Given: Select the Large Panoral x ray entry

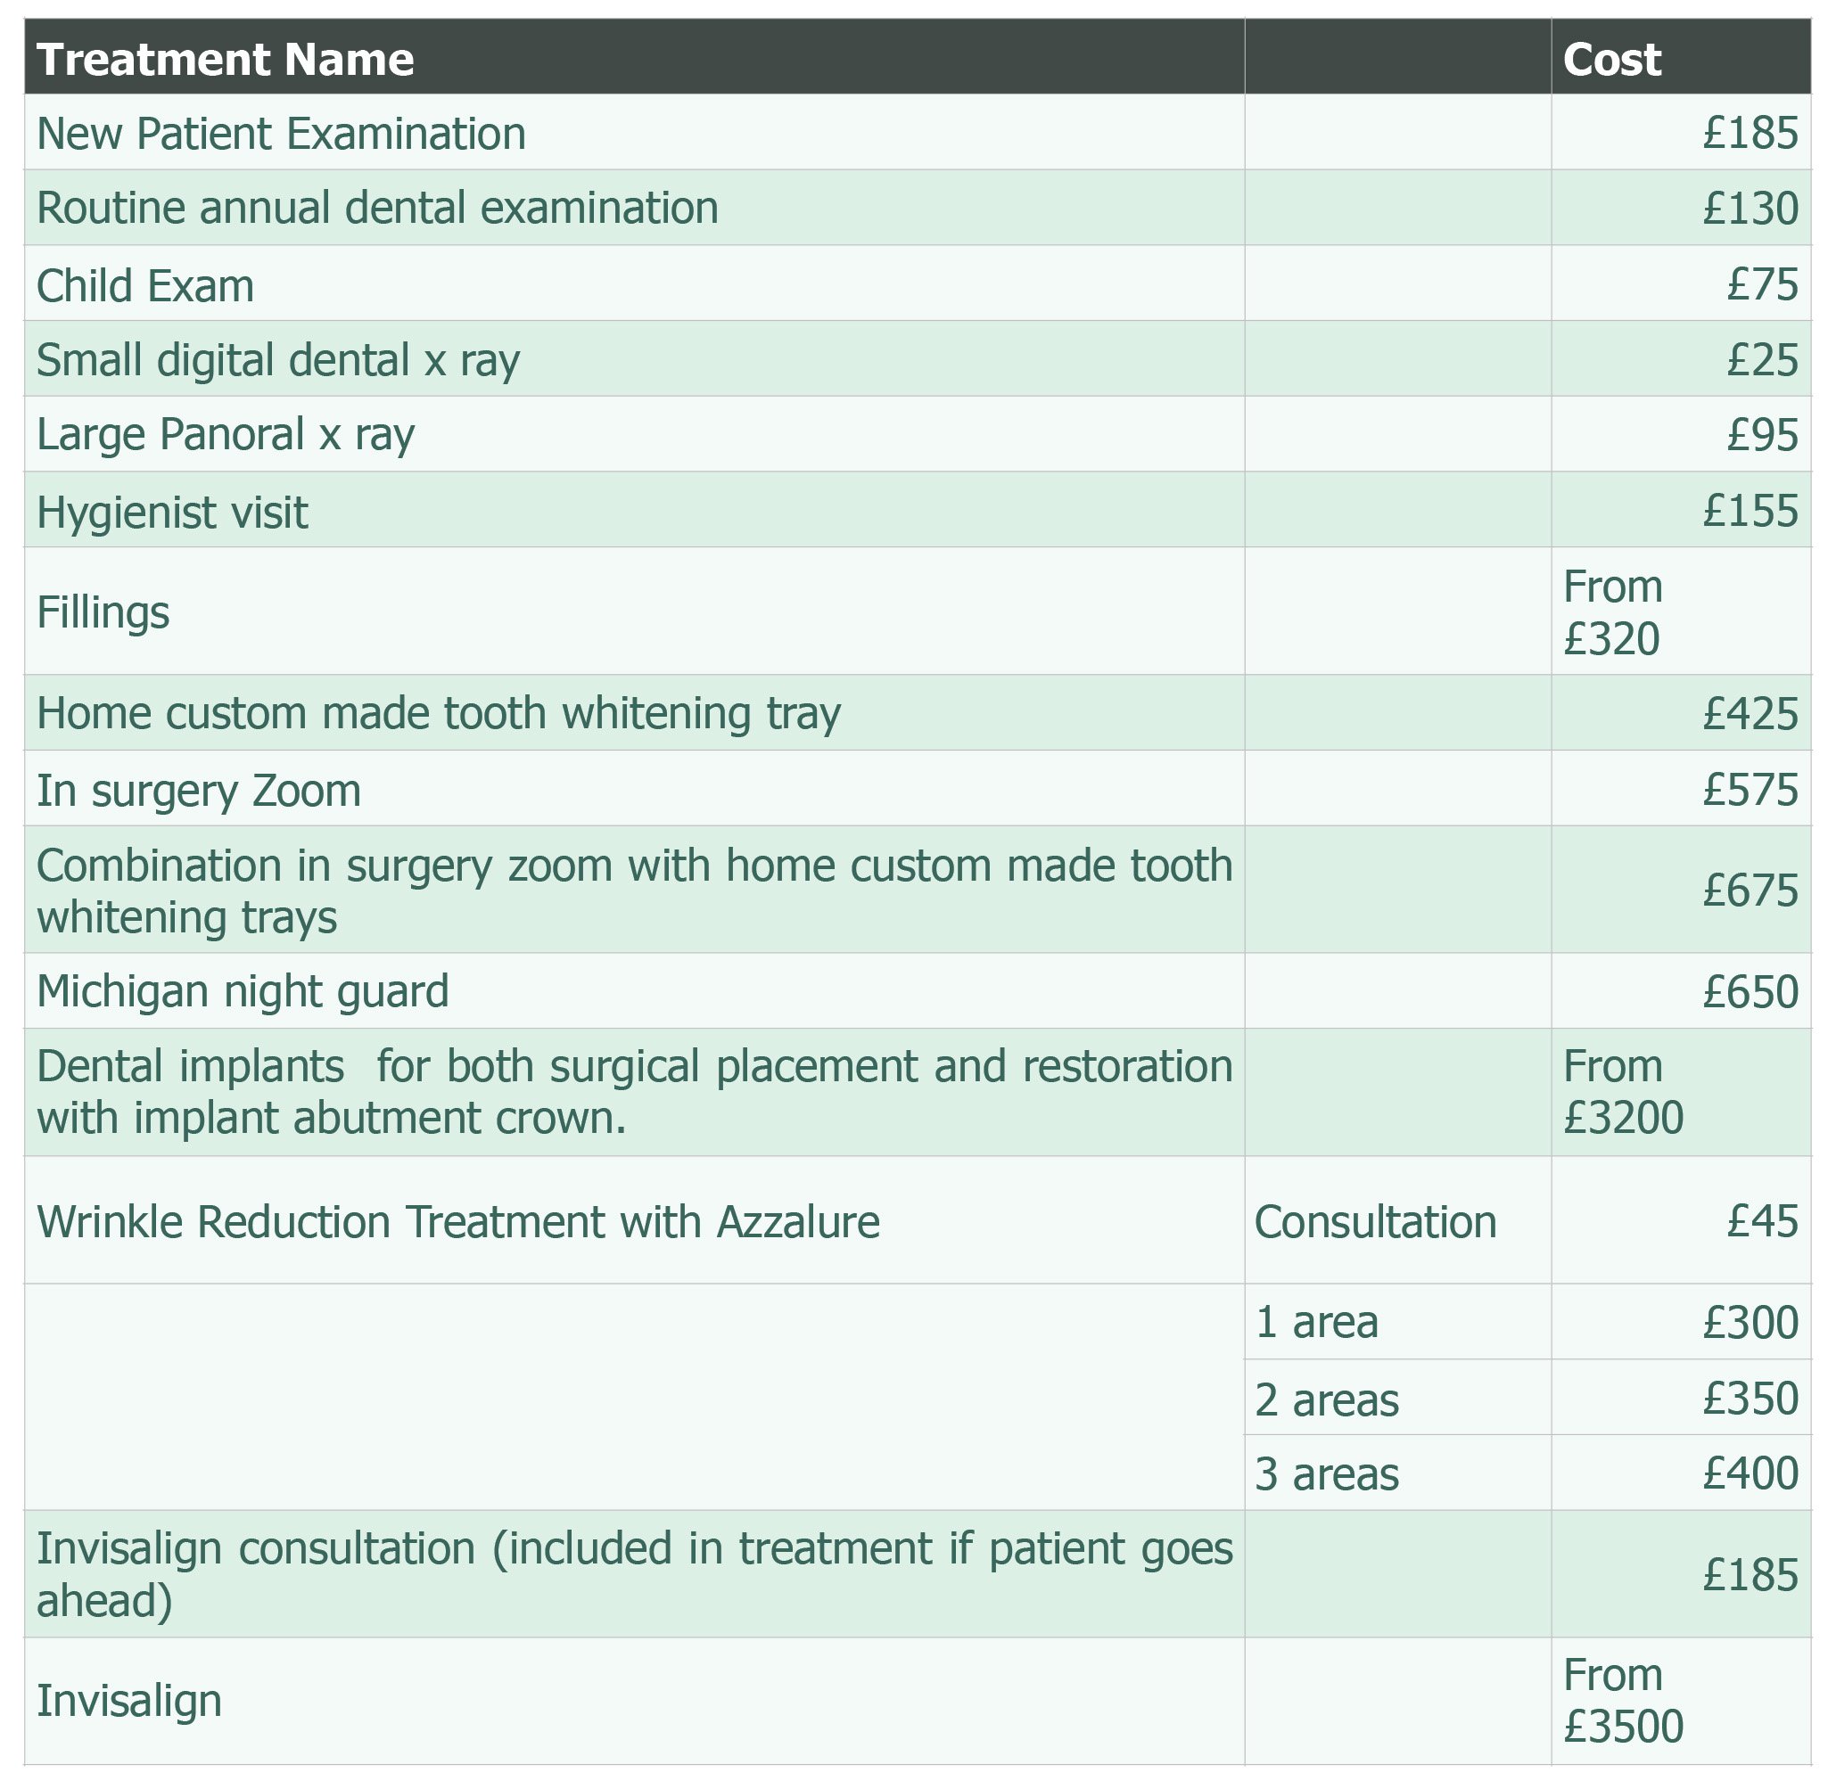Looking at the screenshot, I should [225, 435].
